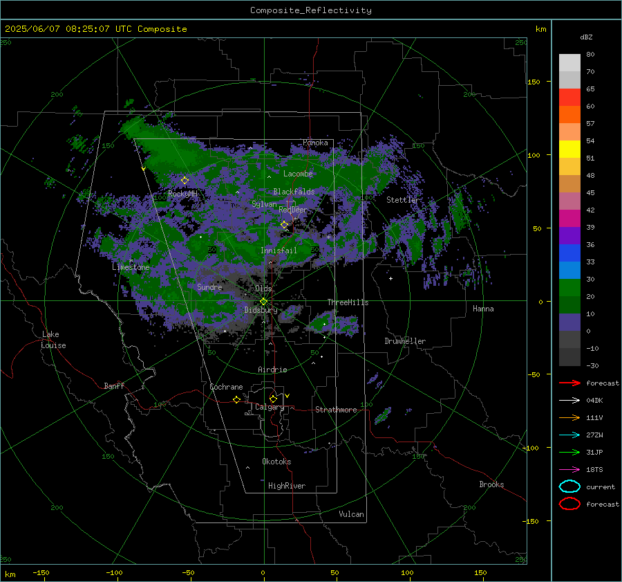The height and width of the screenshot is (582, 622).
Task: Click the Limestone label
Action: [x=131, y=267]
